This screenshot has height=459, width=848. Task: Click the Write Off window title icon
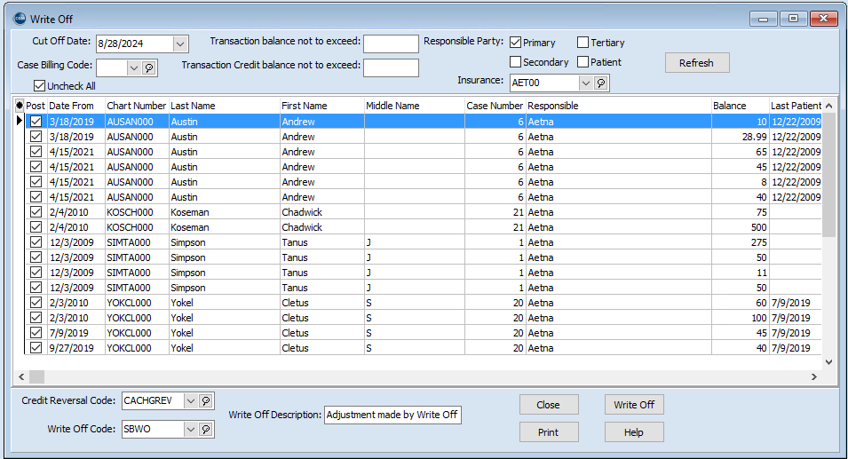point(20,19)
